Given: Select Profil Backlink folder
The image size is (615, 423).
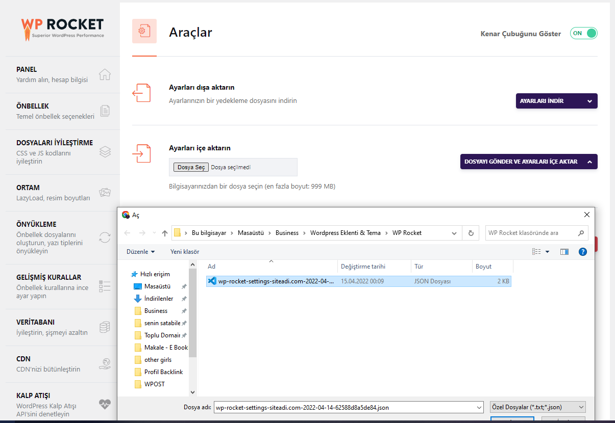Looking at the screenshot, I should (163, 372).
